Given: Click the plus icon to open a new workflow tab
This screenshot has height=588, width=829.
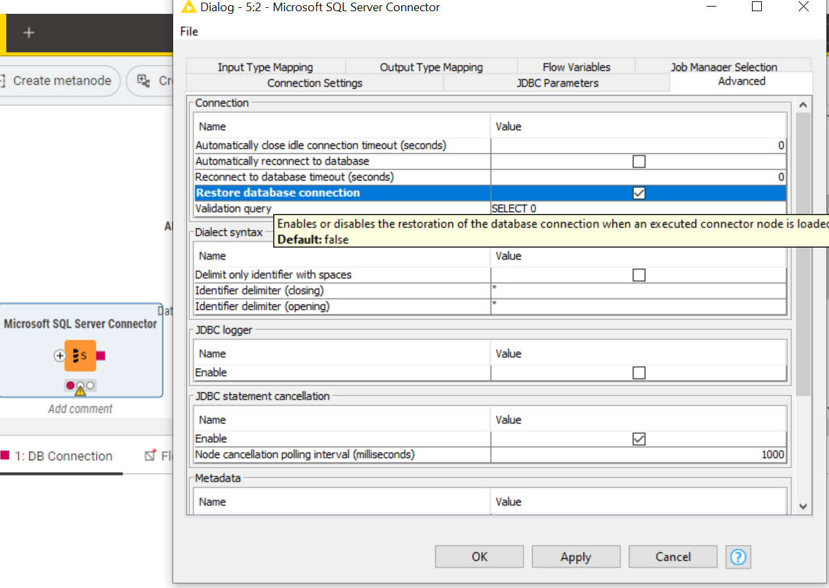Looking at the screenshot, I should (29, 32).
